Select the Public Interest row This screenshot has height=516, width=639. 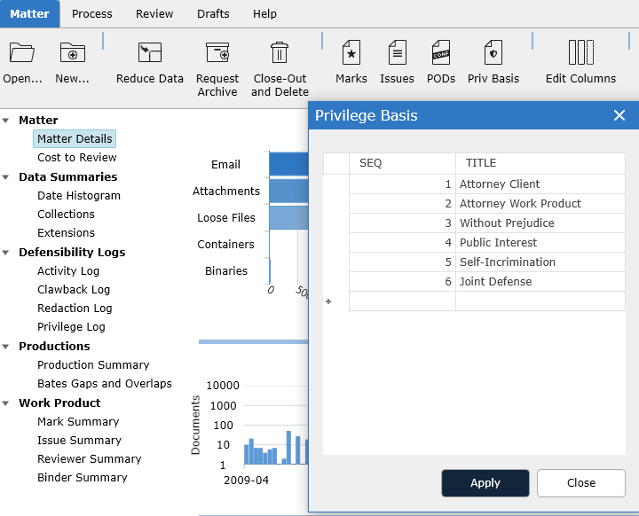pyautogui.click(x=487, y=243)
